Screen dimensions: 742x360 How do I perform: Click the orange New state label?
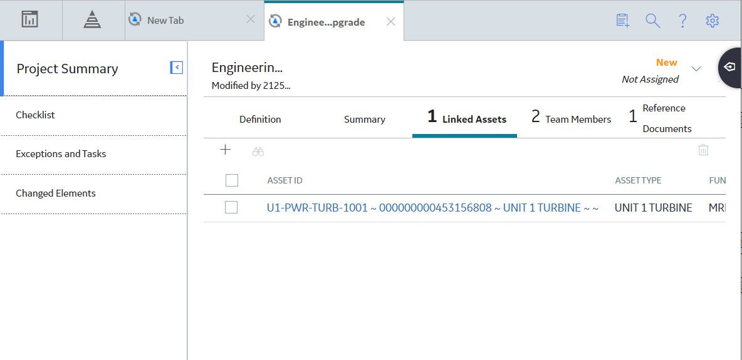coord(667,63)
